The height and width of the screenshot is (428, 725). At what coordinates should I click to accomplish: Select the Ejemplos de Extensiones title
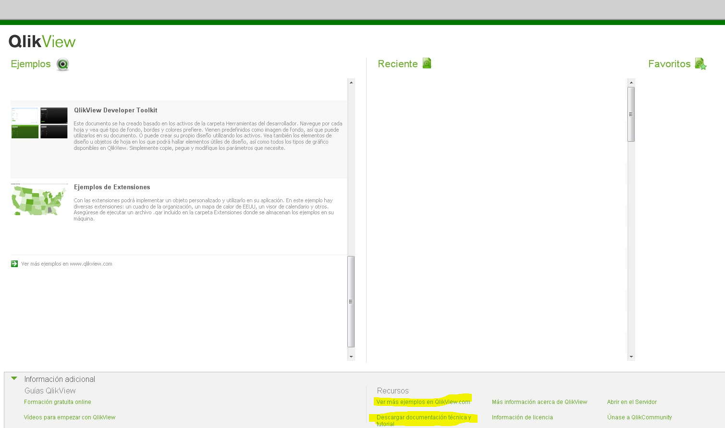(112, 187)
